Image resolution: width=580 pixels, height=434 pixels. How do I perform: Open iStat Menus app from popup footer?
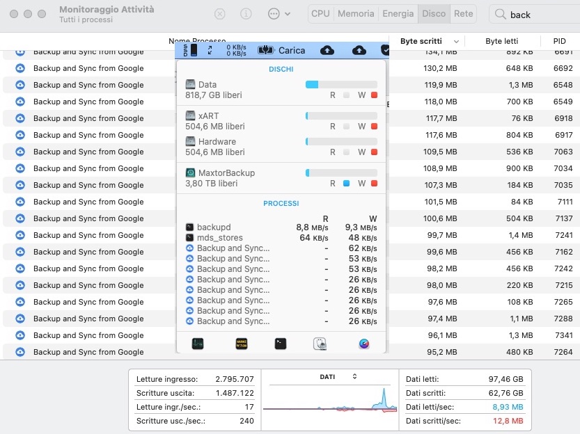pyautogui.click(x=364, y=344)
